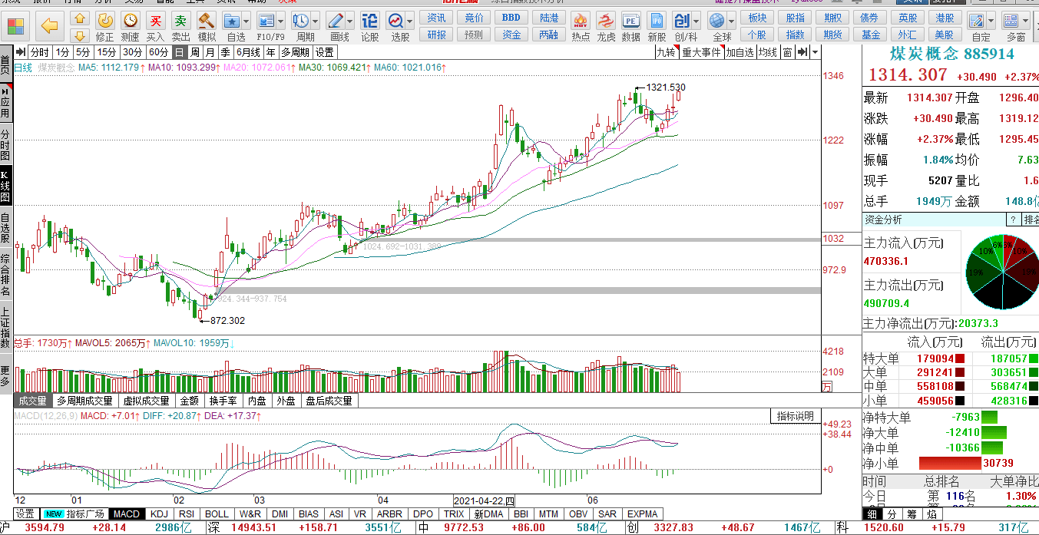Click the 论股 discussion icon
Viewport: 1039px width, 535px height.
(369, 27)
